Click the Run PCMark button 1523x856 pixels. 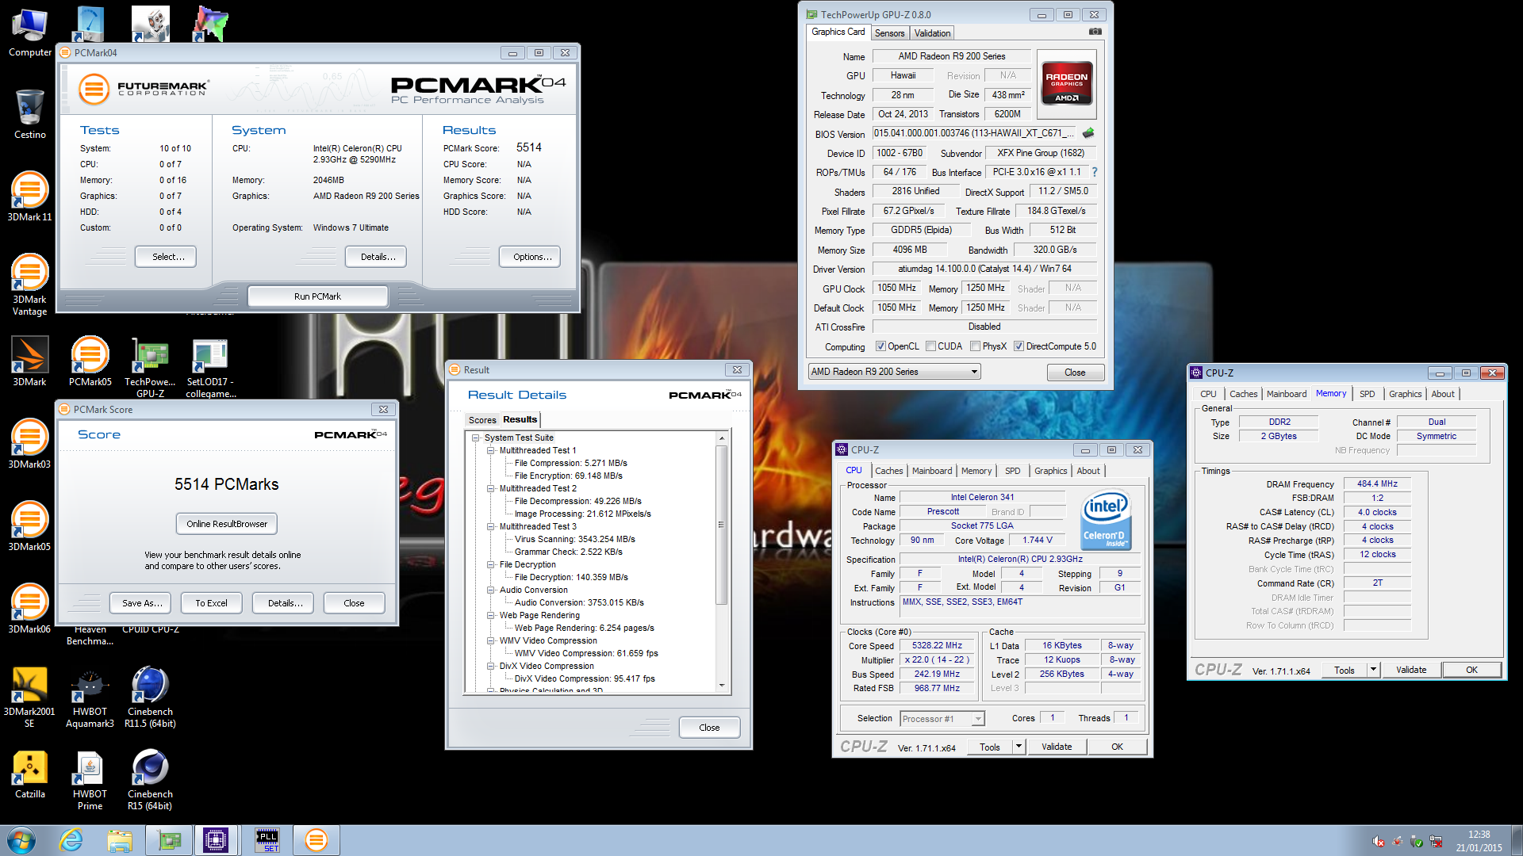coord(317,296)
